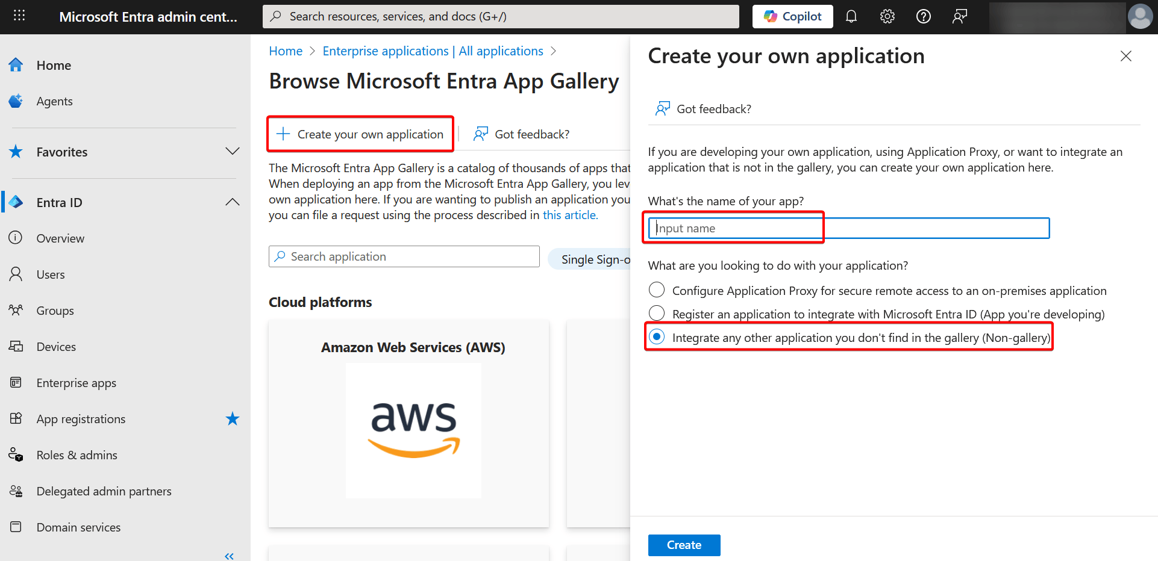Open Overview under Entra ID
The image size is (1158, 561).
pos(60,238)
